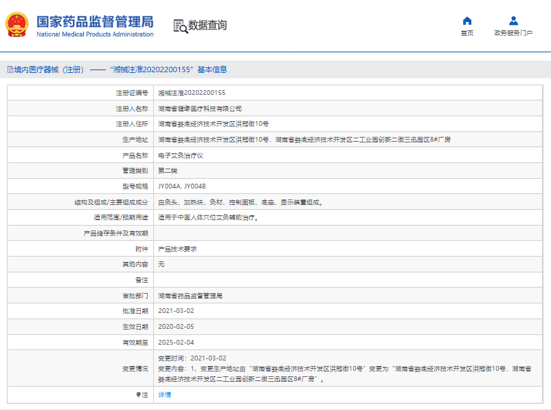551x410 pixels.
Task: Click the 附件 row label
Action: click(142, 249)
